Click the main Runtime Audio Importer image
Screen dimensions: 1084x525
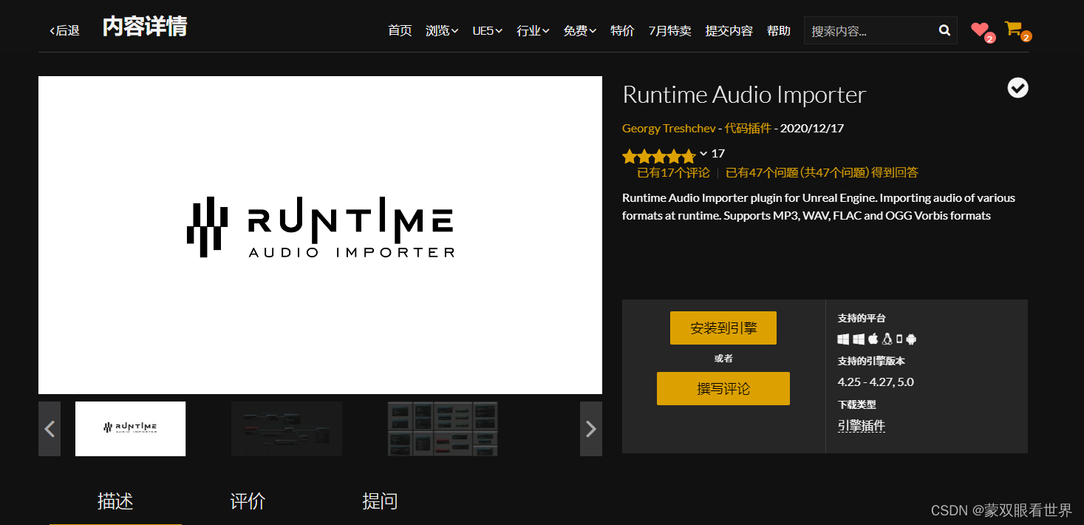click(x=320, y=235)
